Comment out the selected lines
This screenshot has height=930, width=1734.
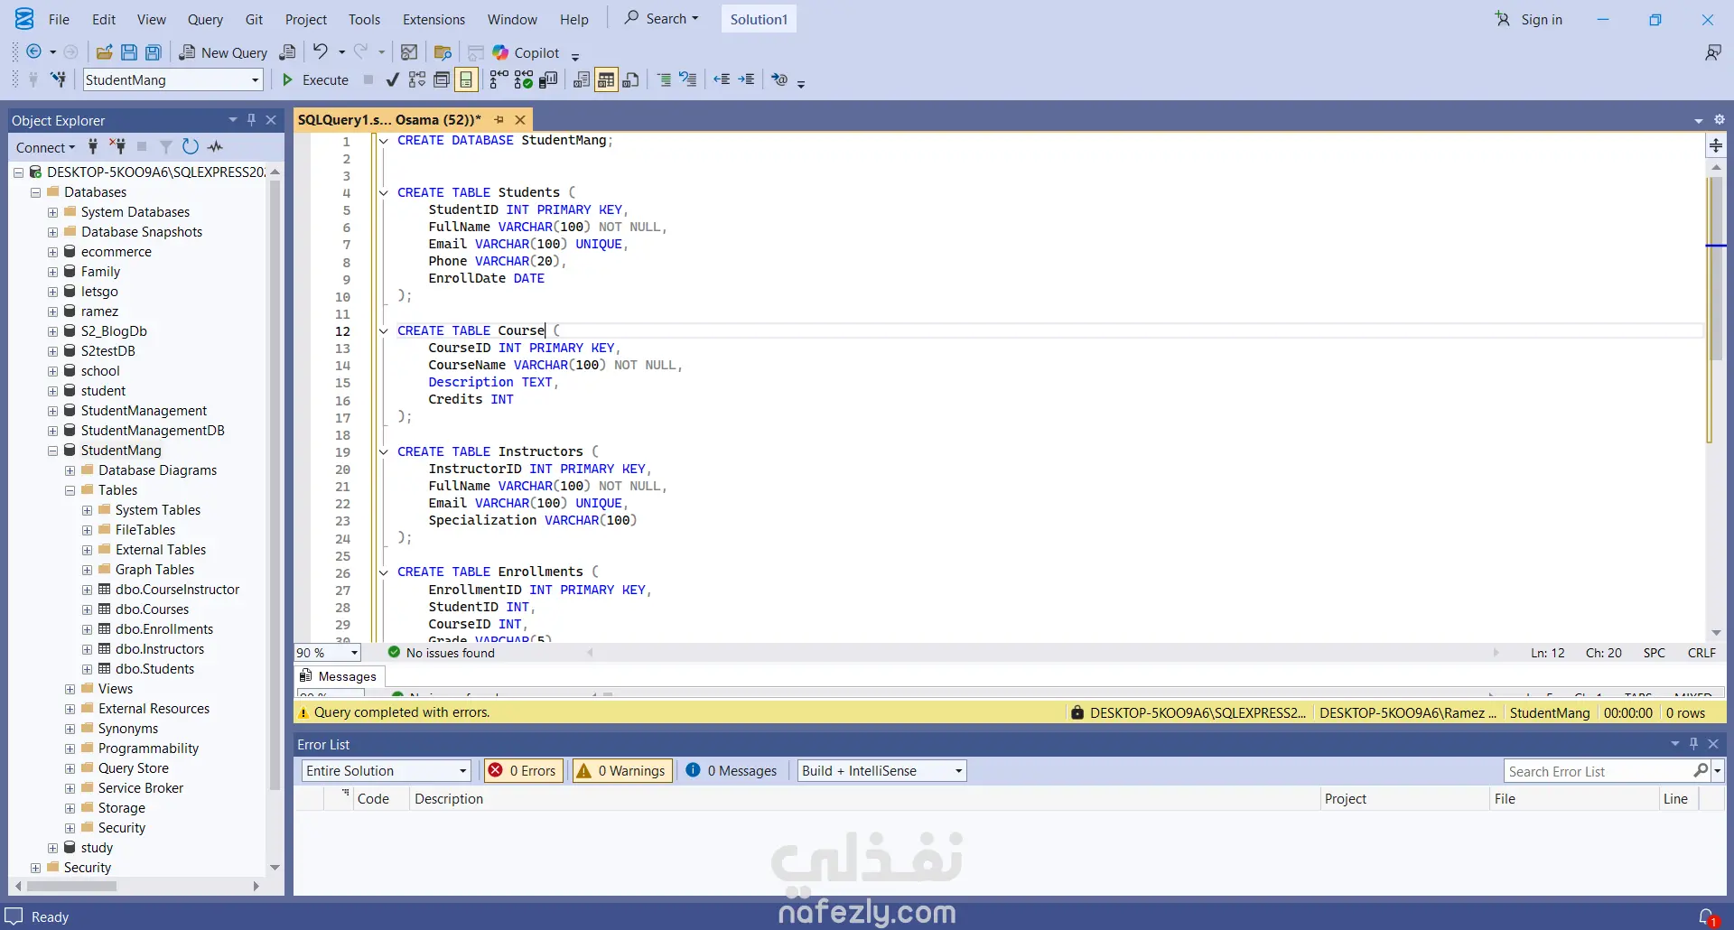tap(664, 79)
